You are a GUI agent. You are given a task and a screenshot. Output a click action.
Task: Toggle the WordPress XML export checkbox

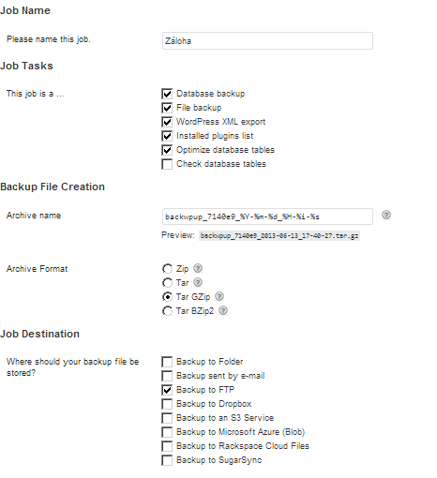(167, 122)
